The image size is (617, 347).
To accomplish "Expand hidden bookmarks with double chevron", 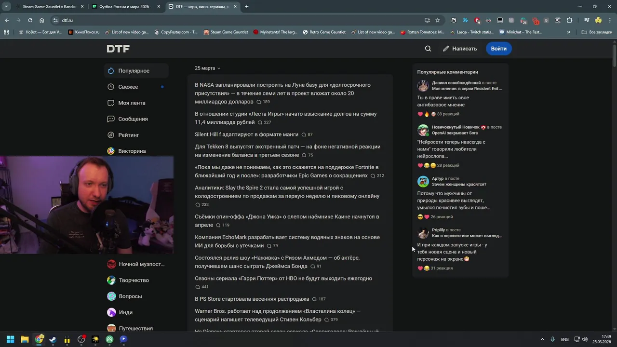I will (x=569, y=32).
